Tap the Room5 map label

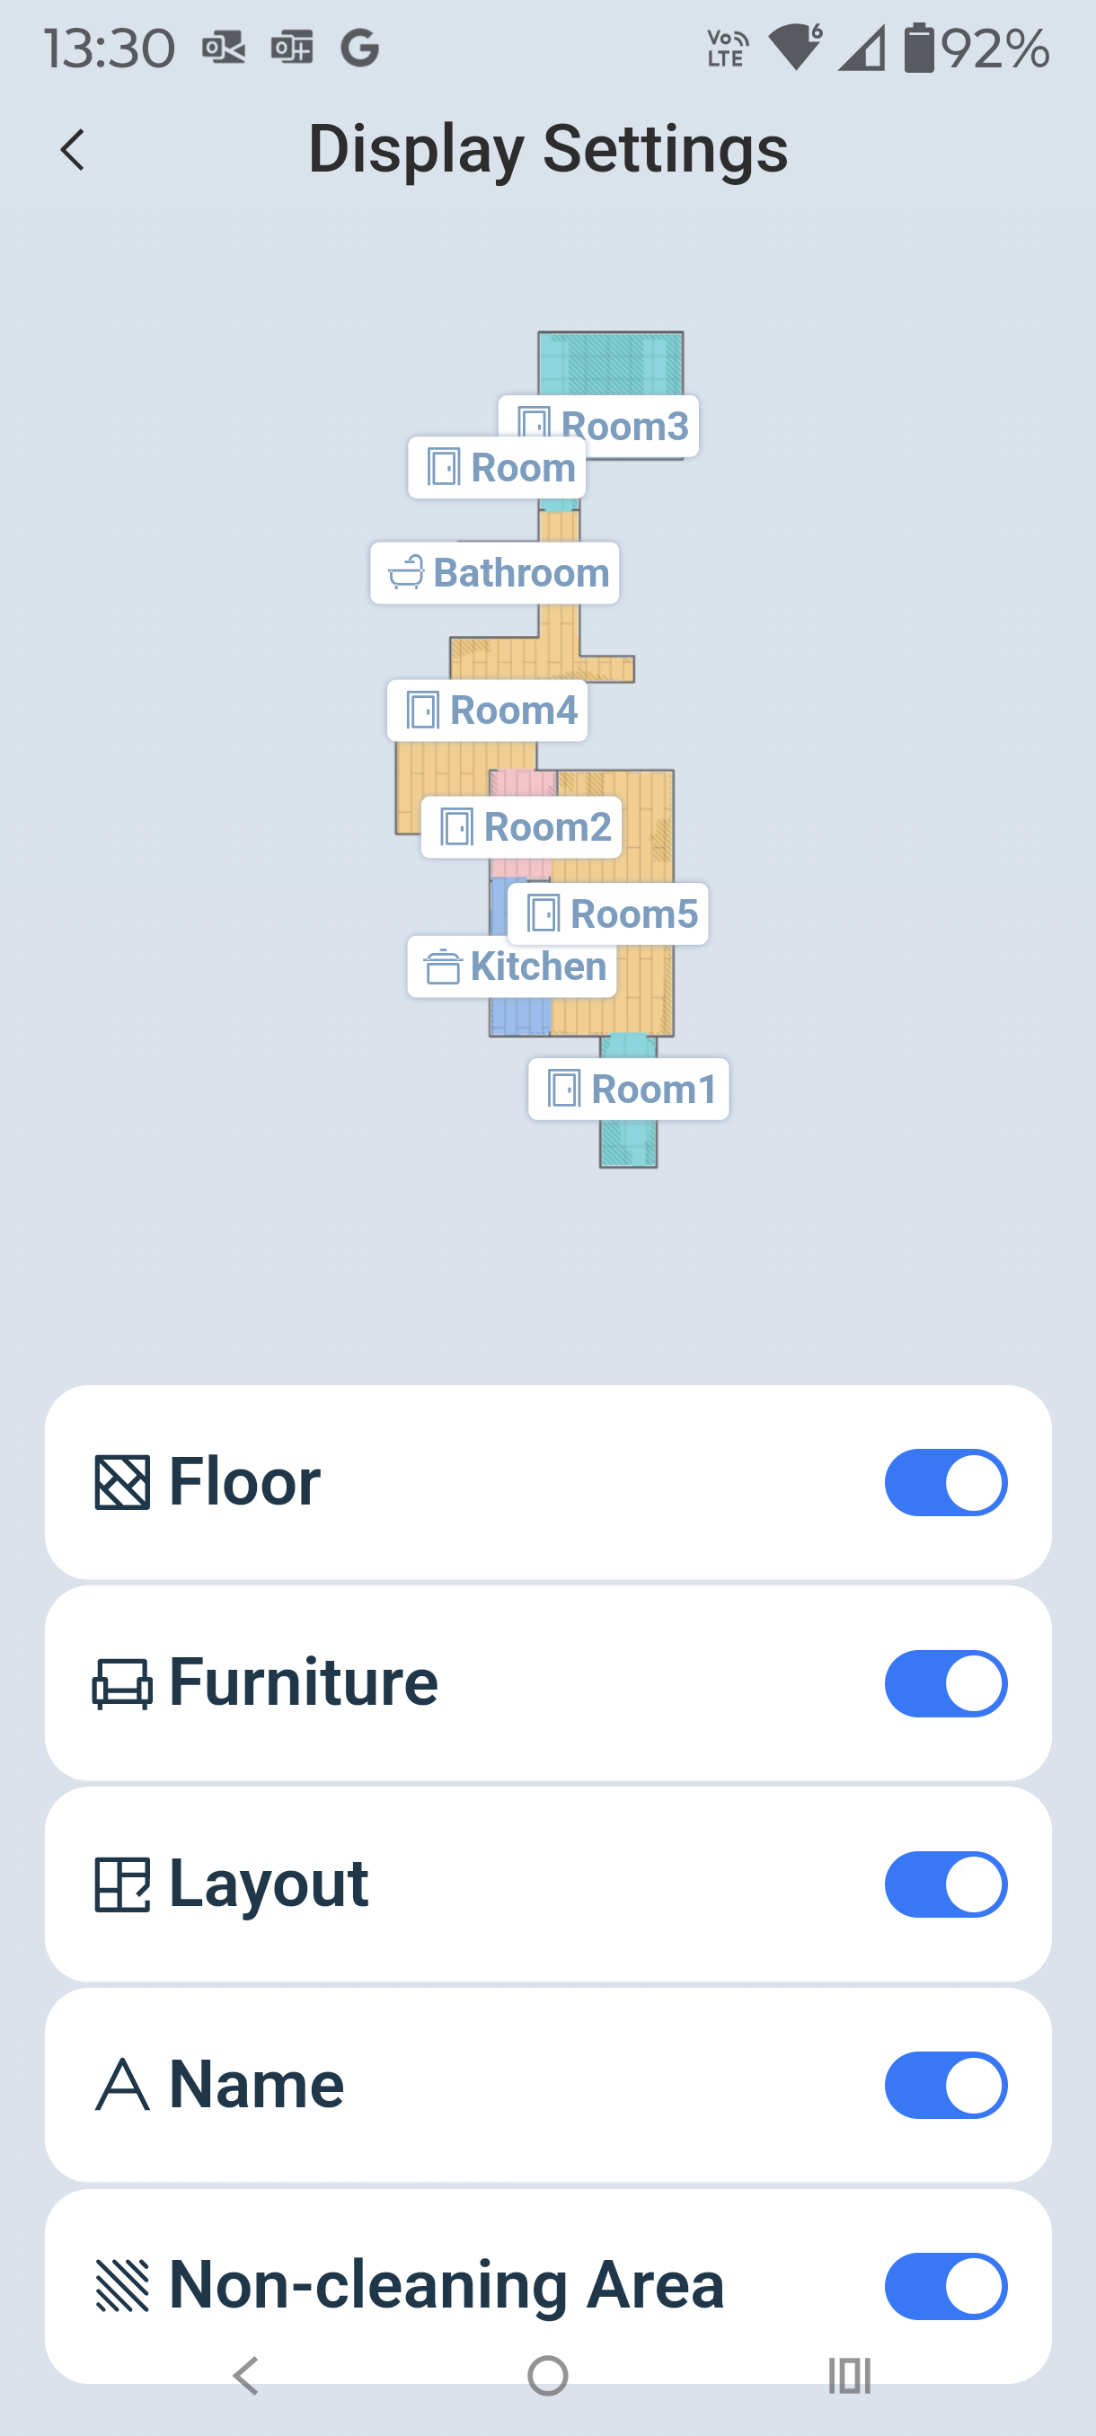607,914
